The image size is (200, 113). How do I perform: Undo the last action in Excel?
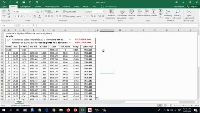click(x=3, y=2)
